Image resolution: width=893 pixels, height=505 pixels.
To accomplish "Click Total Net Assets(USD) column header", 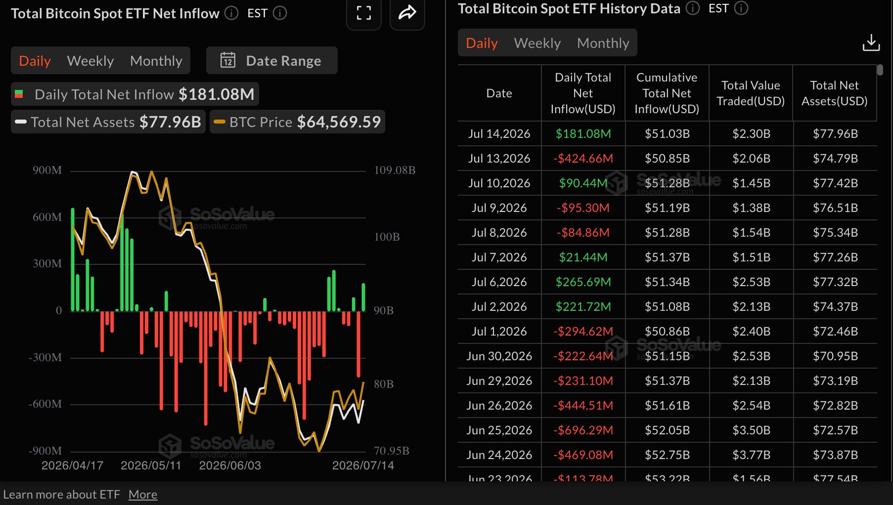I will [x=835, y=93].
